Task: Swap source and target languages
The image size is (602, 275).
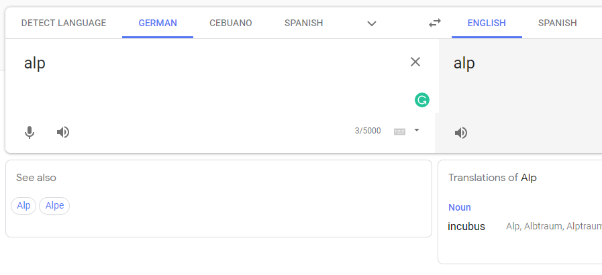Action: 435,23
